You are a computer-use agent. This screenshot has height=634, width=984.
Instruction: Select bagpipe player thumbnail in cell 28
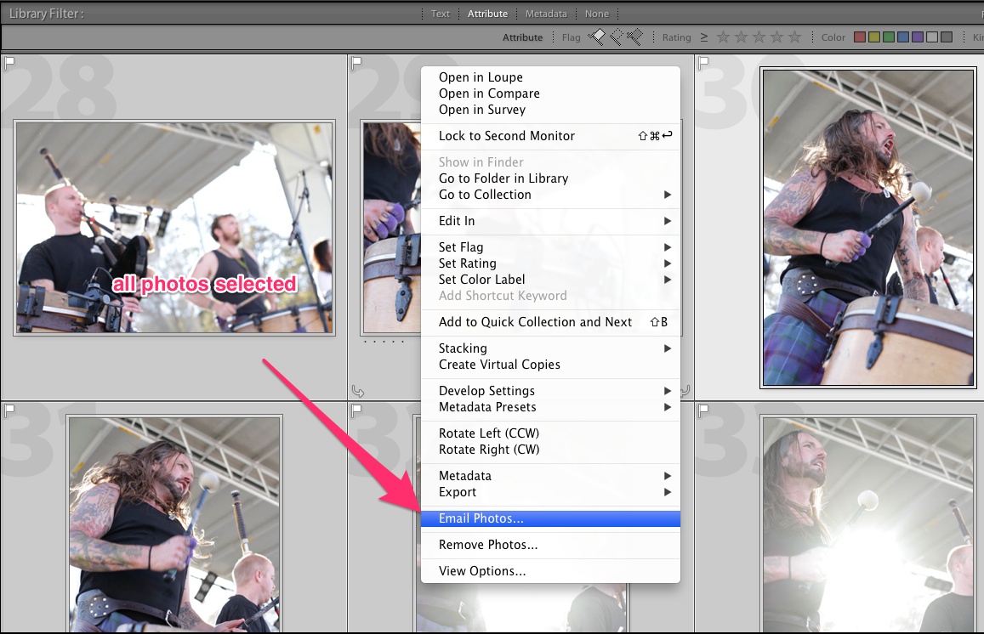[x=174, y=228]
